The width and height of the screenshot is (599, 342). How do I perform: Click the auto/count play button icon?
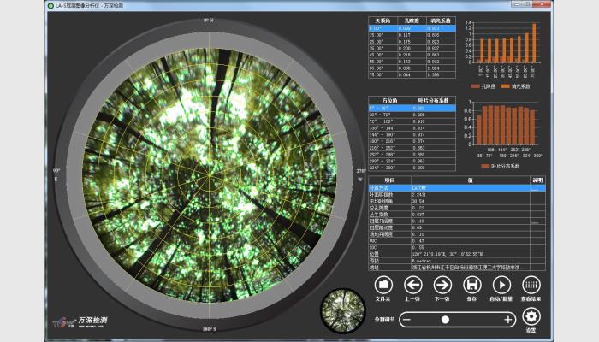501,285
